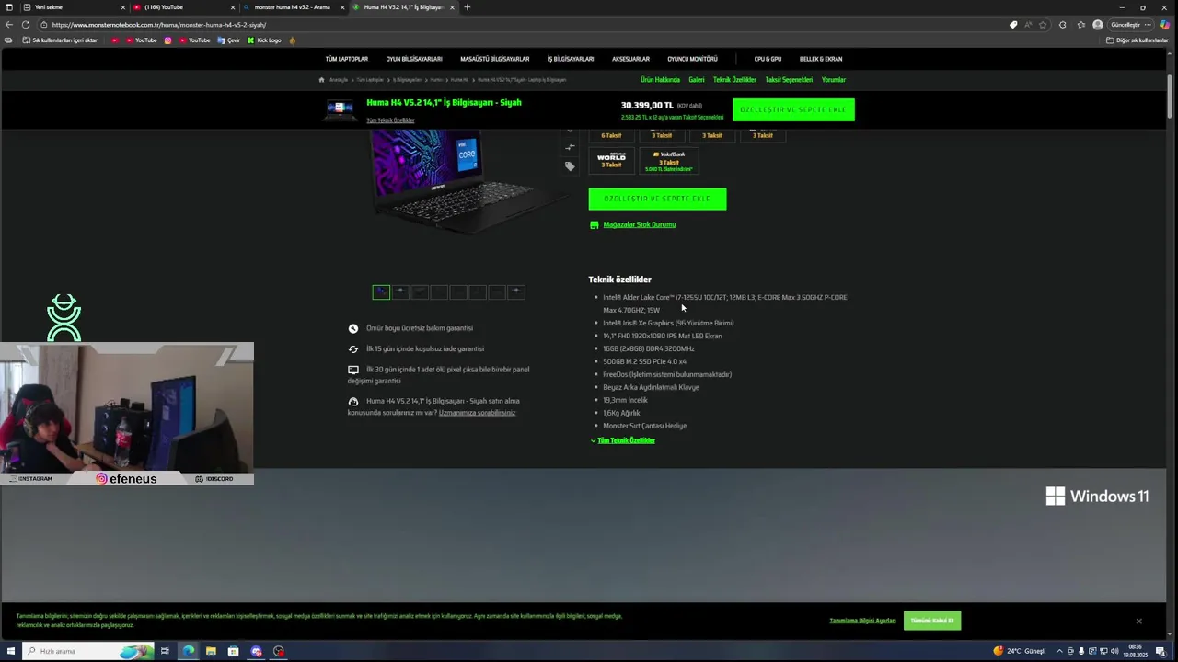Open İŞ BİLGİSAYARLARI menu

pyautogui.click(x=571, y=59)
